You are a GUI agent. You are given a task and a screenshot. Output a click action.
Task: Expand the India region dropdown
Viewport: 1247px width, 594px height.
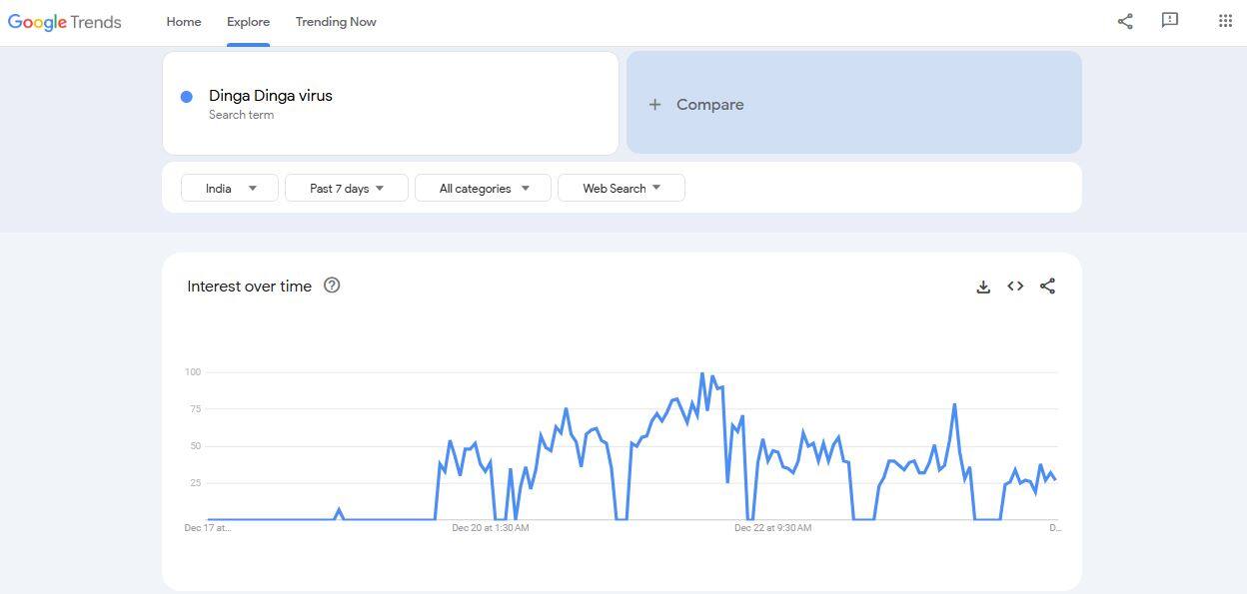pyautogui.click(x=230, y=188)
